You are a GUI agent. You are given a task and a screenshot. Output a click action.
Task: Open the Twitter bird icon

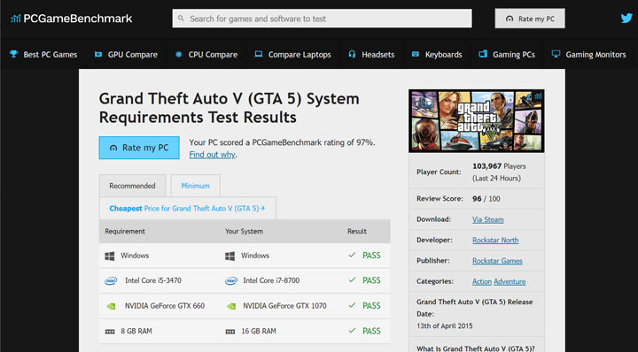[x=626, y=19]
